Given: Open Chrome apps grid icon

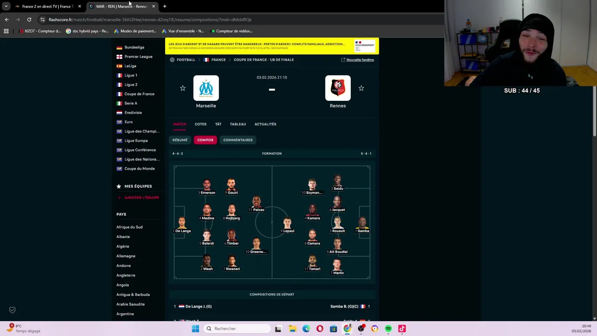Looking at the screenshot, I should 6,31.
